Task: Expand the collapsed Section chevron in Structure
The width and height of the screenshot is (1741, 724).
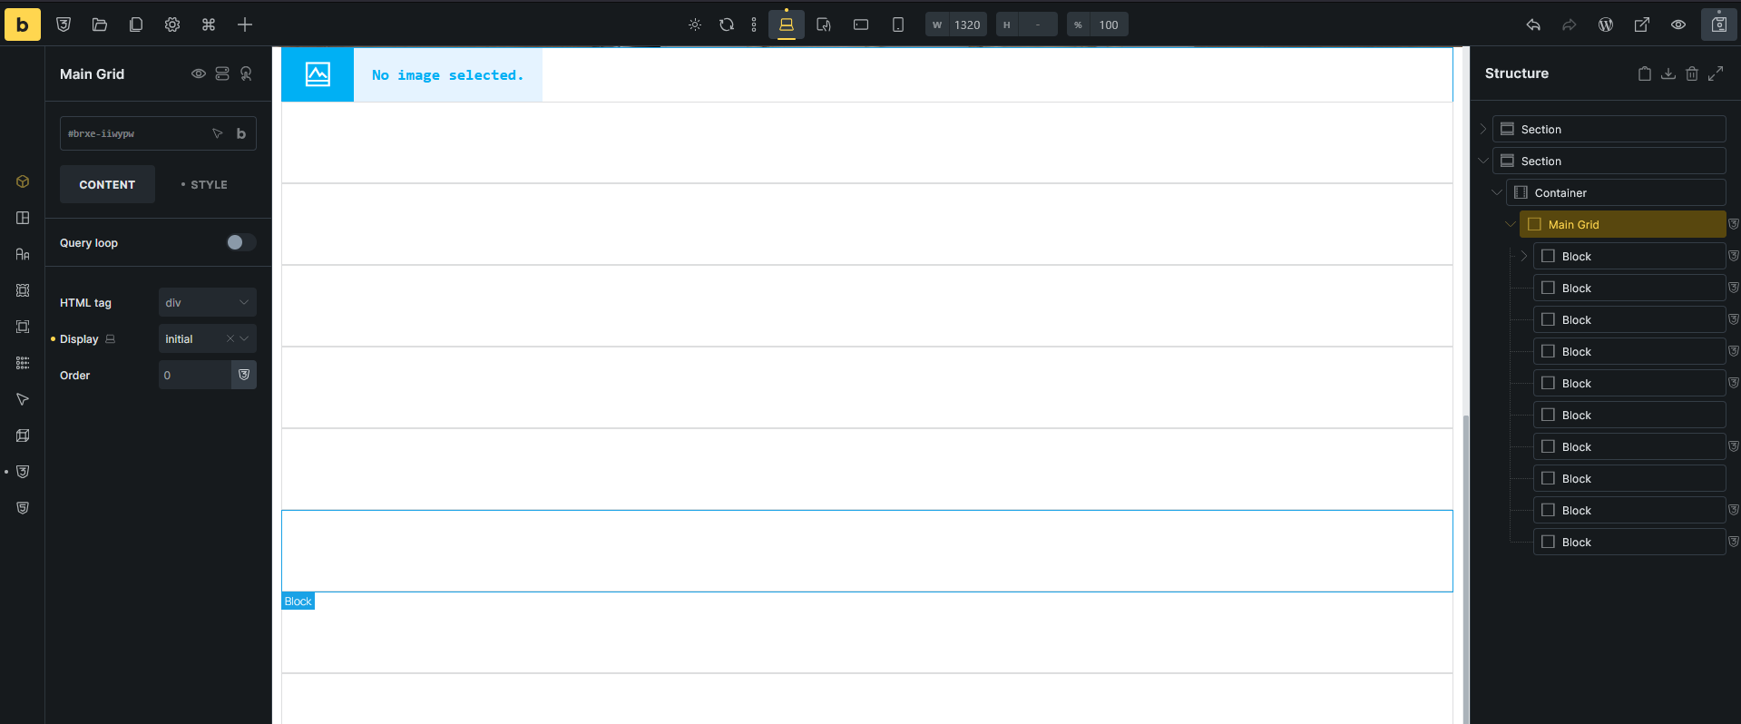Action: 1483,129
